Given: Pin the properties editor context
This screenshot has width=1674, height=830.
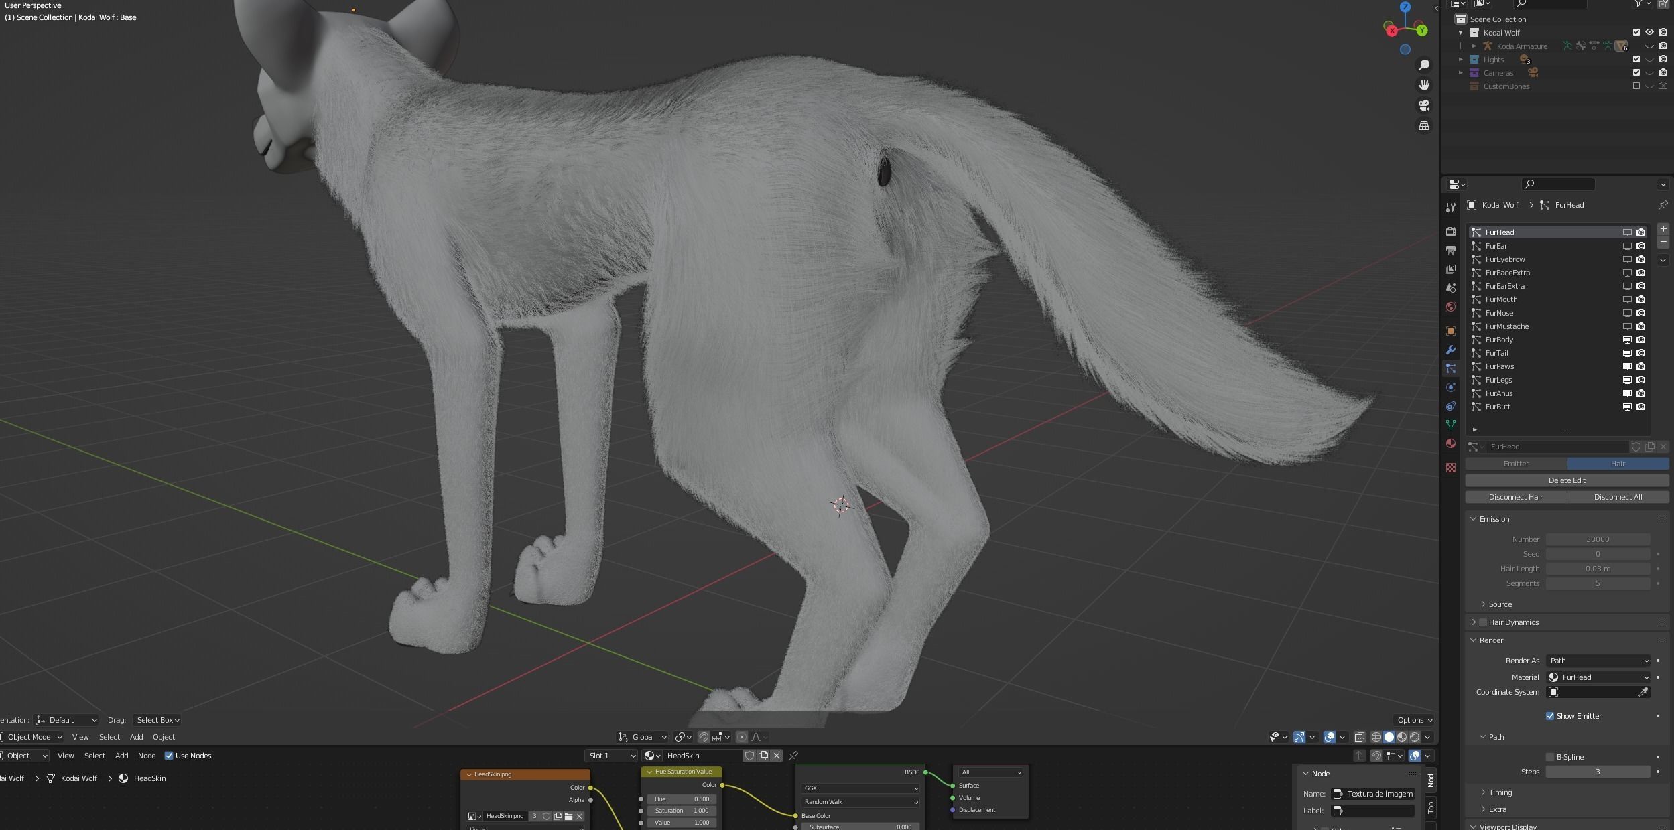Looking at the screenshot, I should pyautogui.click(x=1663, y=205).
